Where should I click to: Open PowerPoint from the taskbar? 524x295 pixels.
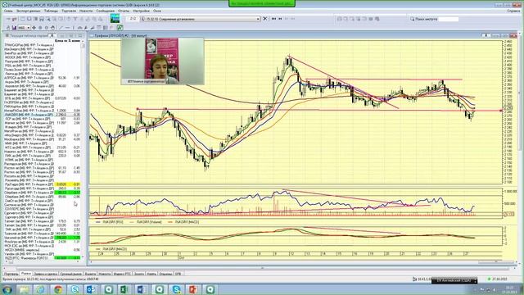click(193, 289)
